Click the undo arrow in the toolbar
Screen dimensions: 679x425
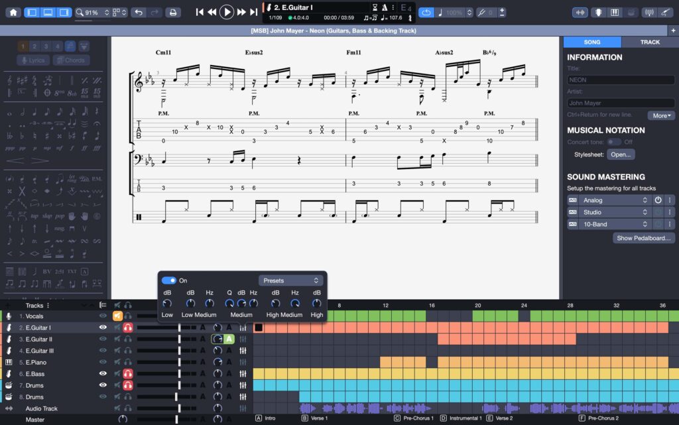pyautogui.click(x=140, y=12)
